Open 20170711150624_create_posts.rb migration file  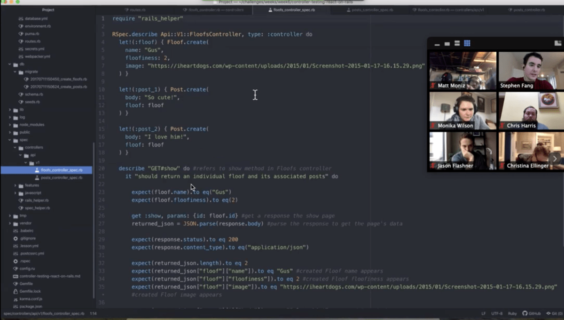[58, 87]
